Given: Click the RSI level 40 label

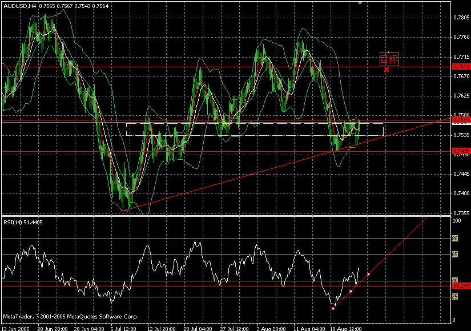Looking at the screenshot, I should 455,280.
